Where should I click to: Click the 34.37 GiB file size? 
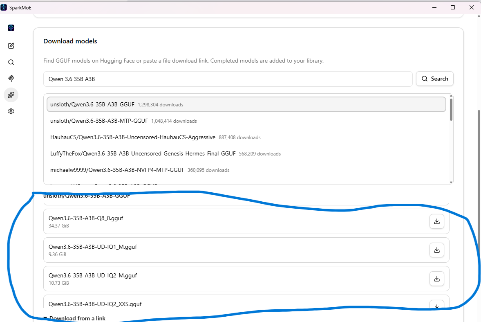point(58,226)
